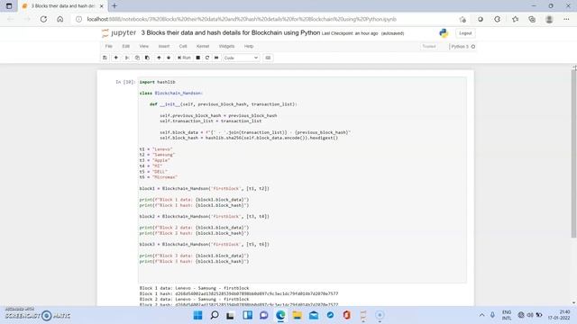
Task: Copy selected cells icon
Action: (x=137, y=58)
